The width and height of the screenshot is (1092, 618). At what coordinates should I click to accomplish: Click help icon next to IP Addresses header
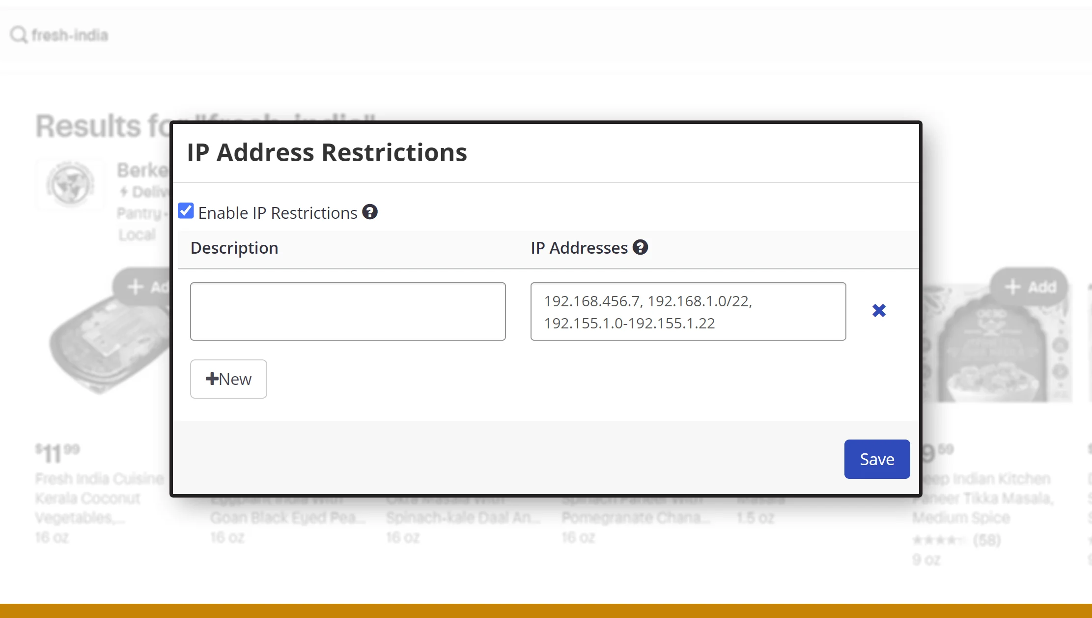(640, 247)
